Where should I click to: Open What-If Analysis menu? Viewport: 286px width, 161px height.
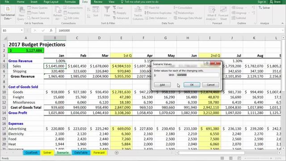tap(211, 13)
